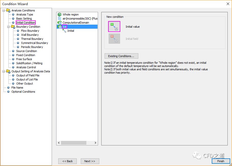The image size is (232, 166).
Task: Select Optional Conditions in the tree
Action: [x=23, y=92]
